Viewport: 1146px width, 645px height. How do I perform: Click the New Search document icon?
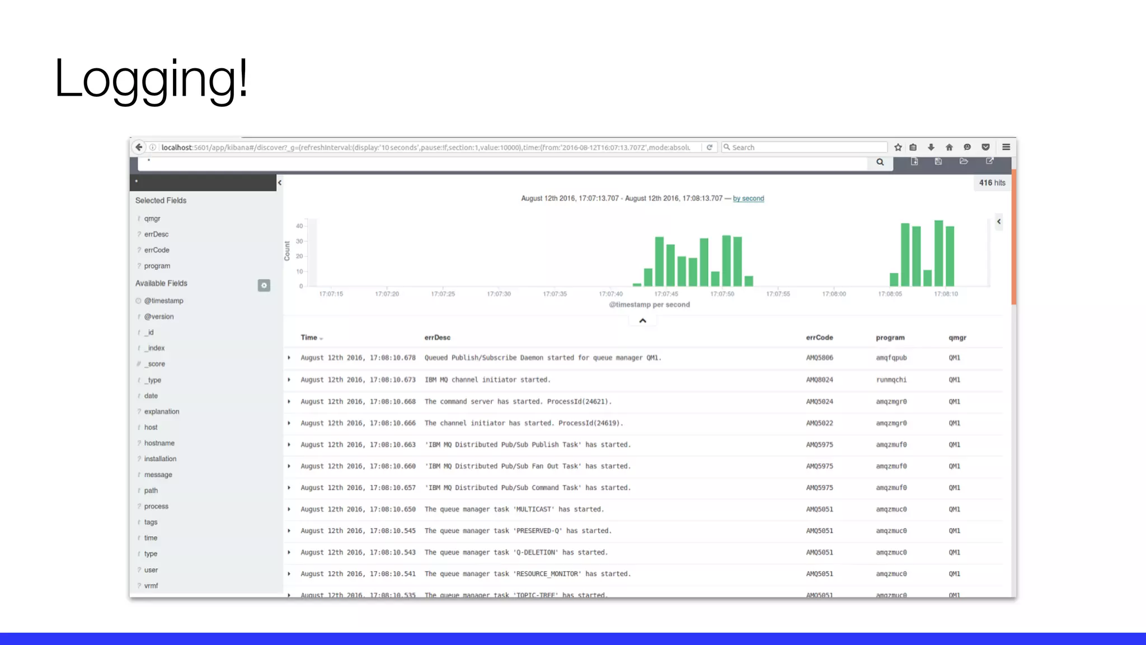point(914,162)
